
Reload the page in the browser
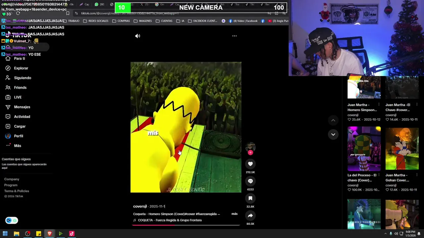pyautogui.click(x=18, y=13)
